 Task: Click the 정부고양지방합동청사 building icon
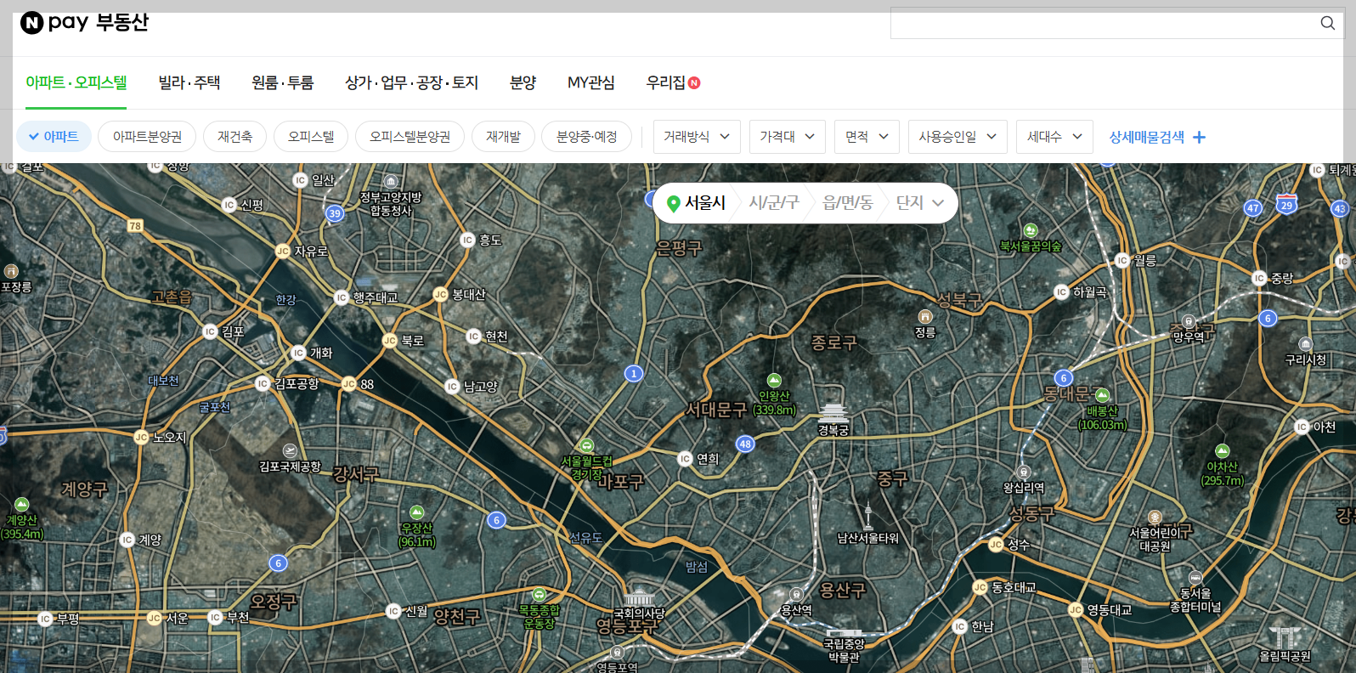point(391,182)
